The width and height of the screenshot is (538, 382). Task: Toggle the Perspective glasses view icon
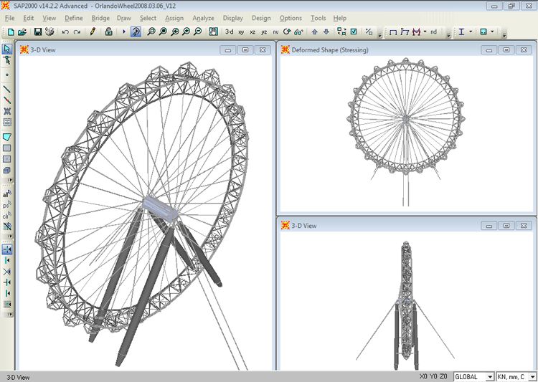298,32
